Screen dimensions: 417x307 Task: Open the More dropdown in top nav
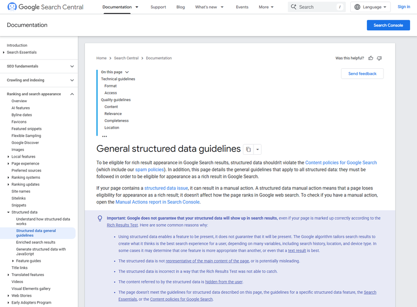click(x=266, y=7)
